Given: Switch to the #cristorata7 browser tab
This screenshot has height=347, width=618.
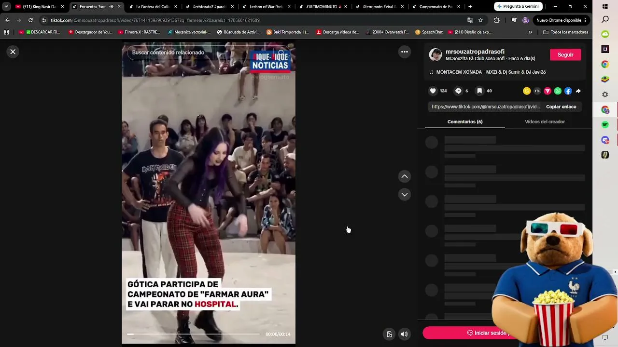Looking at the screenshot, I should [210, 7].
